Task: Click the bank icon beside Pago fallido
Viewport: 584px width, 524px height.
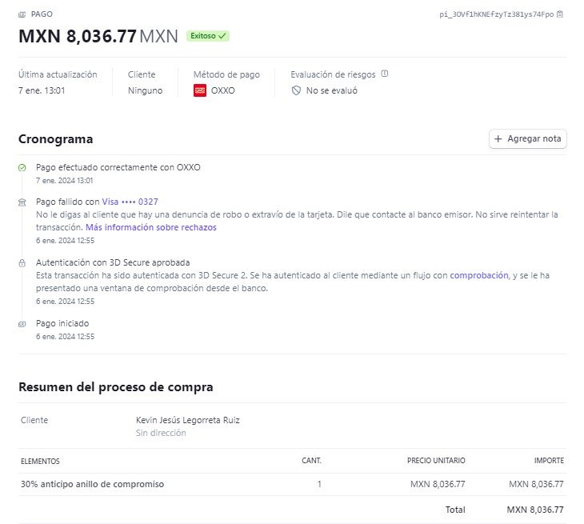Action: pyautogui.click(x=22, y=202)
